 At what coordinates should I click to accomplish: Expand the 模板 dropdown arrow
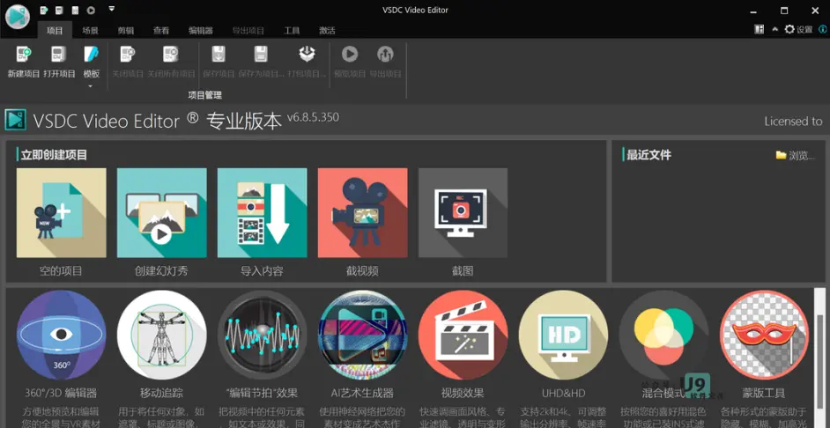[x=91, y=85]
